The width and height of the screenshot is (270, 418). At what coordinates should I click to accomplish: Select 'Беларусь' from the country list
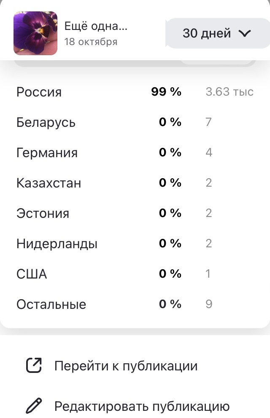click(45, 122)
